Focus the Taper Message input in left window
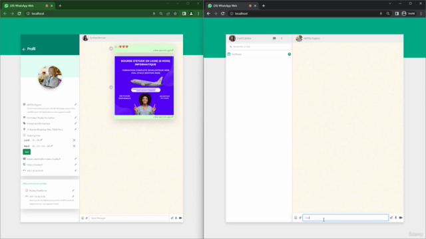 coord(129,218)
